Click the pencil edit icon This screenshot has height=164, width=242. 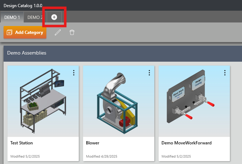pyautogui.click(x=58, y=32)
